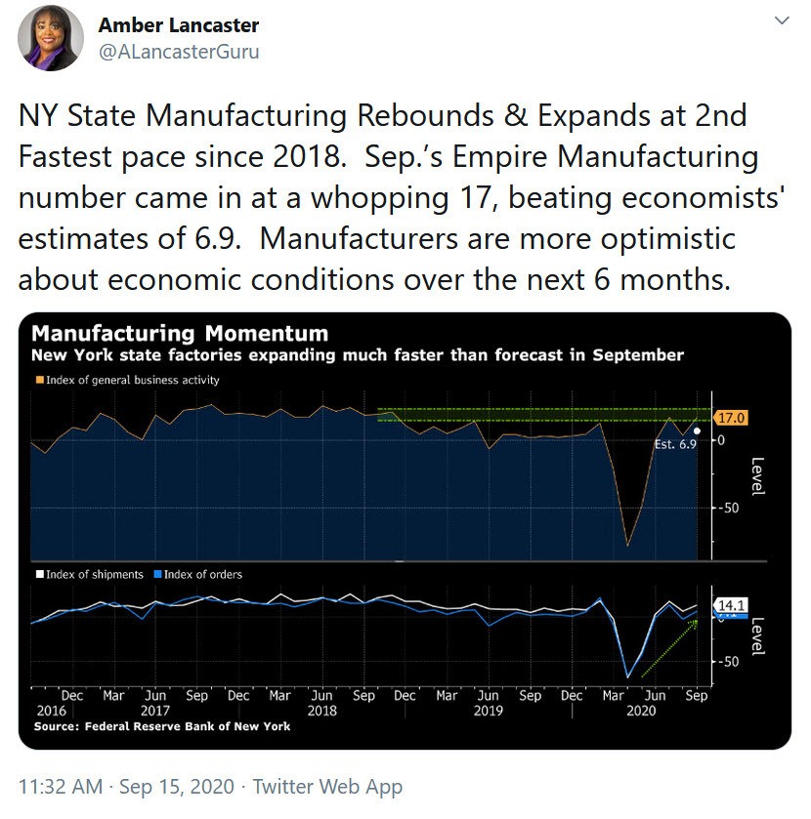
Task: Click the white shipments legend swatch
Action: (x=40, y=574)
